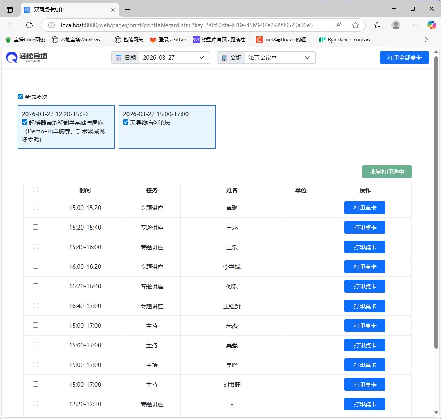Viewport: 441px width, 419px height.
Task: Click the building icon beside 会场
Action: [224, 58]
